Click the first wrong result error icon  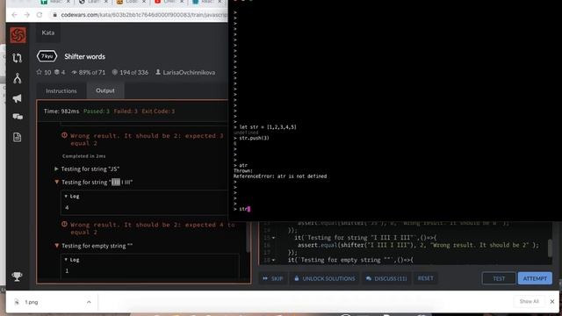pyautogui.click(x=64, y=135)
